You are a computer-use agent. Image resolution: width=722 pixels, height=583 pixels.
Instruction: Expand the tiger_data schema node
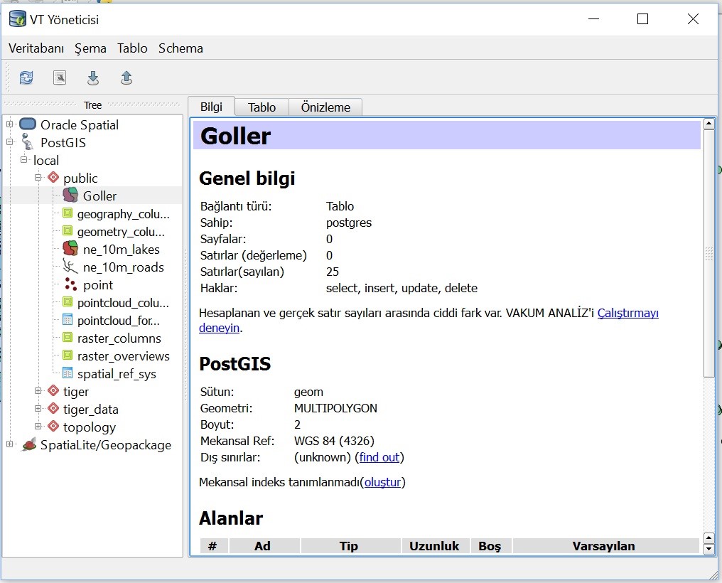point(38,409)
